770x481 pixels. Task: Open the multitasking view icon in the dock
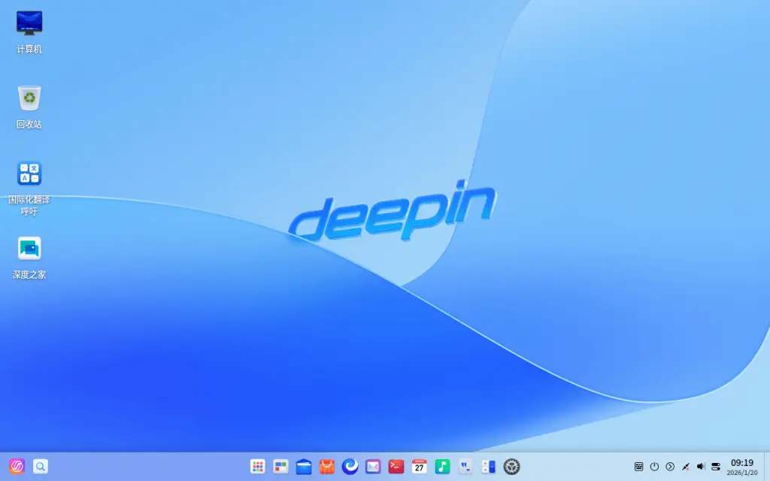pos(280,467)
